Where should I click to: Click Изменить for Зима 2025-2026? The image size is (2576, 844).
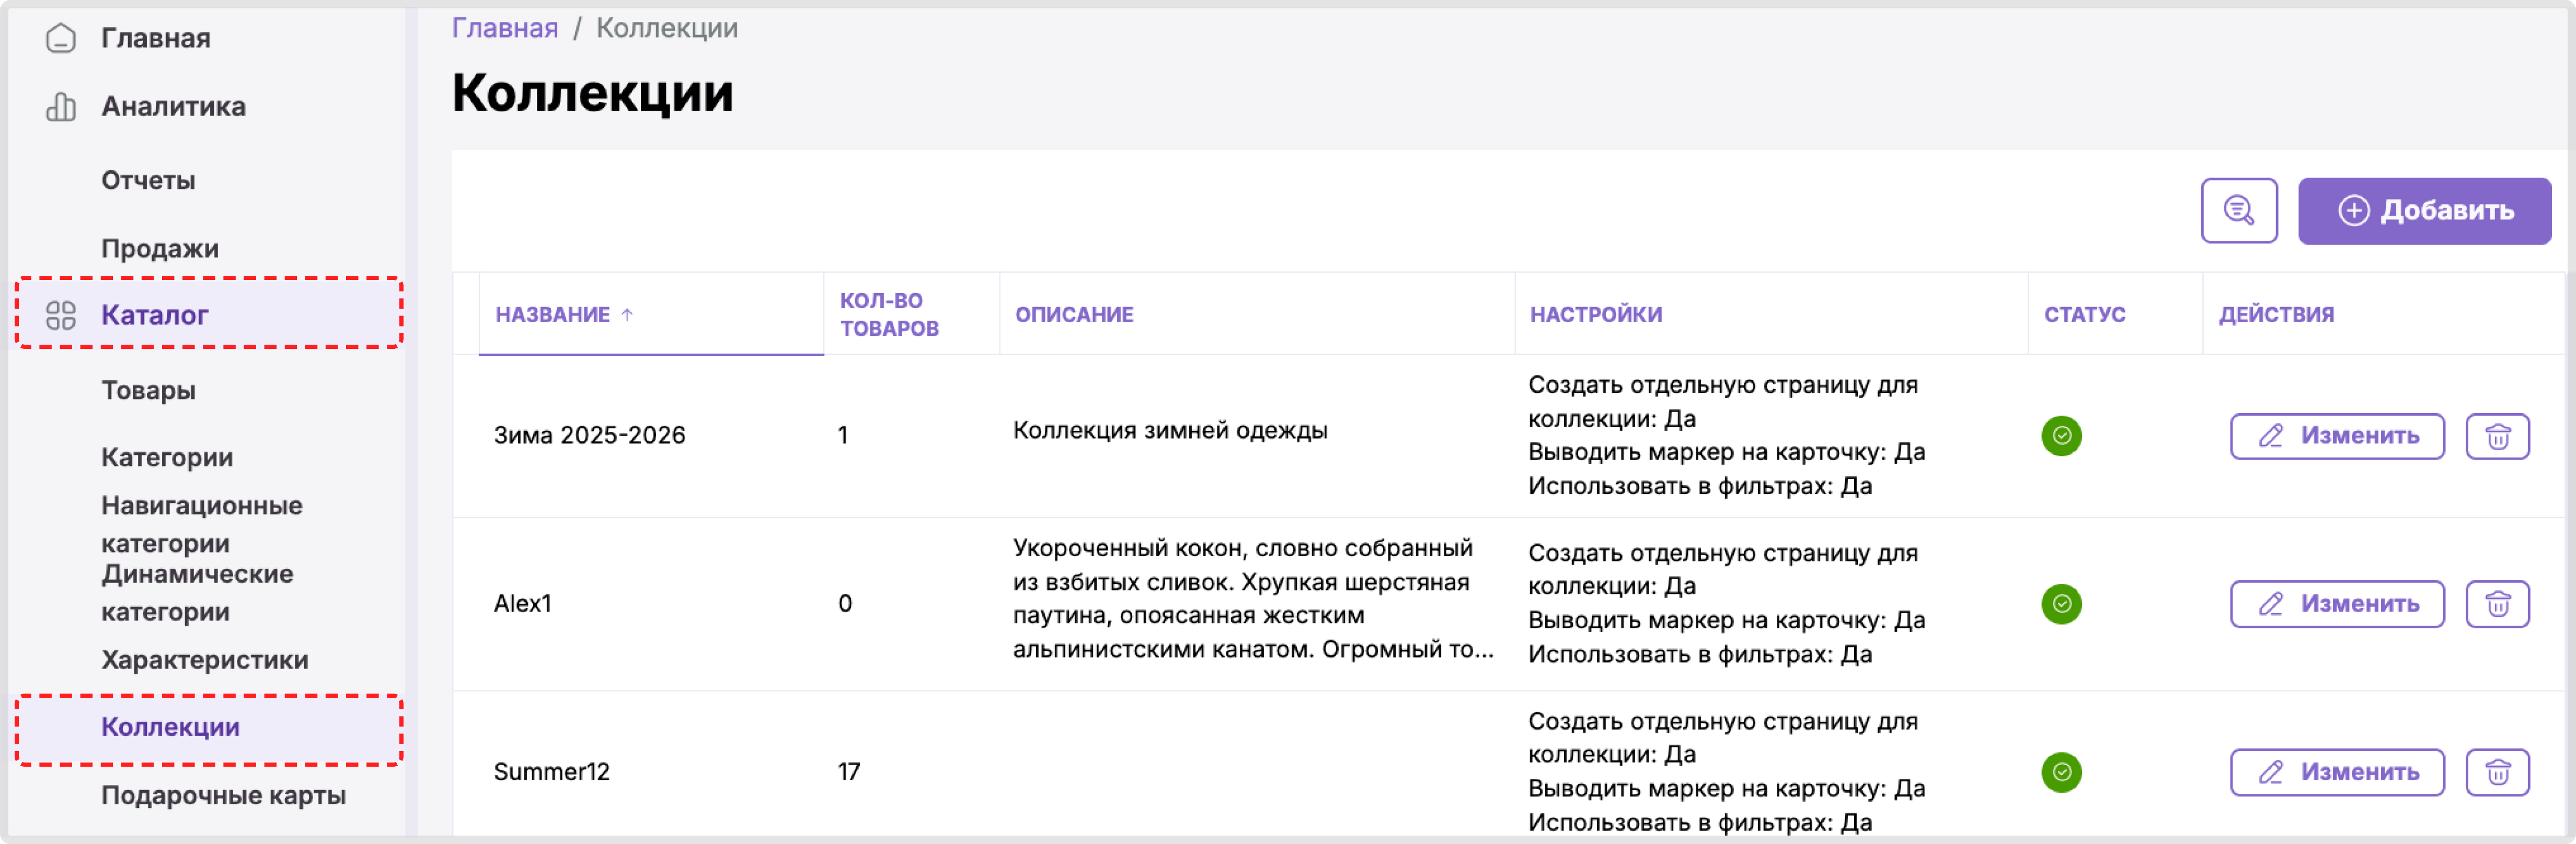(2337, 437)
